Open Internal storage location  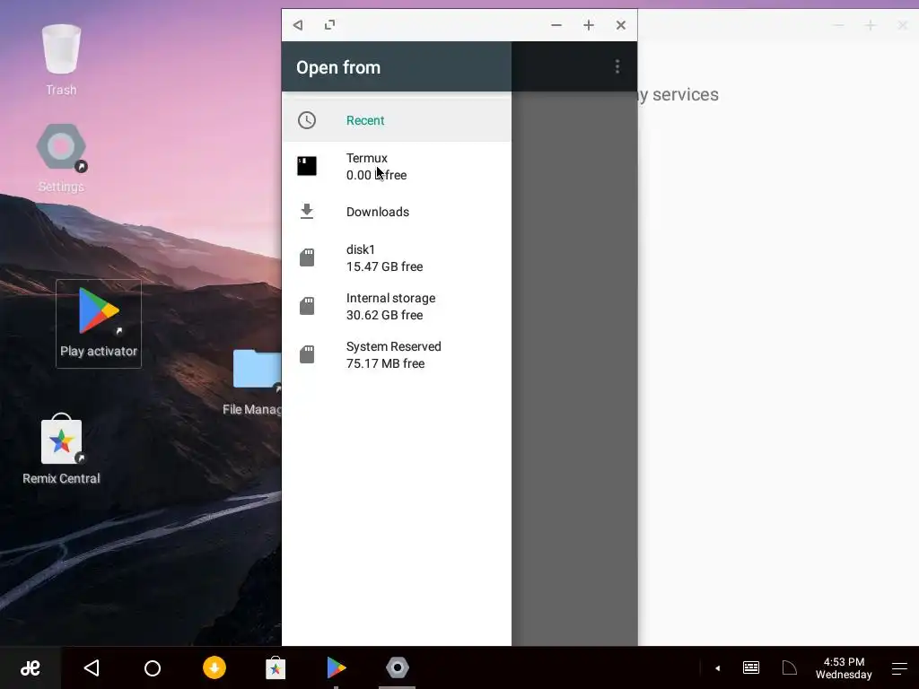[x=396, y=307]
